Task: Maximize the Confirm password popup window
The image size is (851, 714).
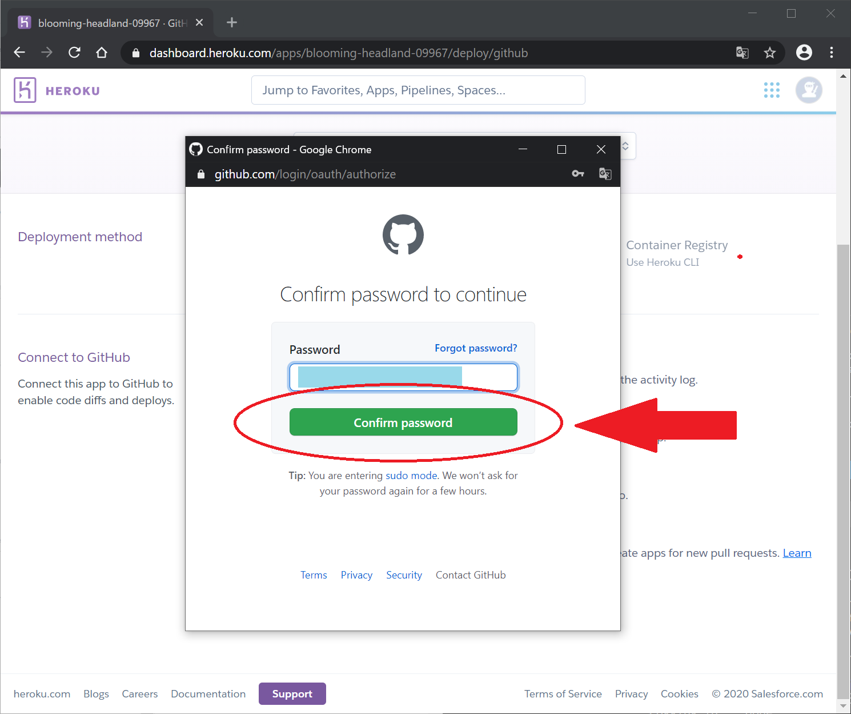Action: click(x=561, y=149)
